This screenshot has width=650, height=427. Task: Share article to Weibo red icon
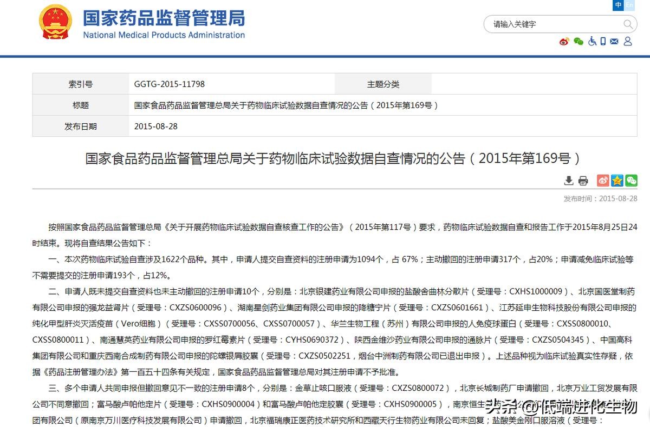[603, 181]
